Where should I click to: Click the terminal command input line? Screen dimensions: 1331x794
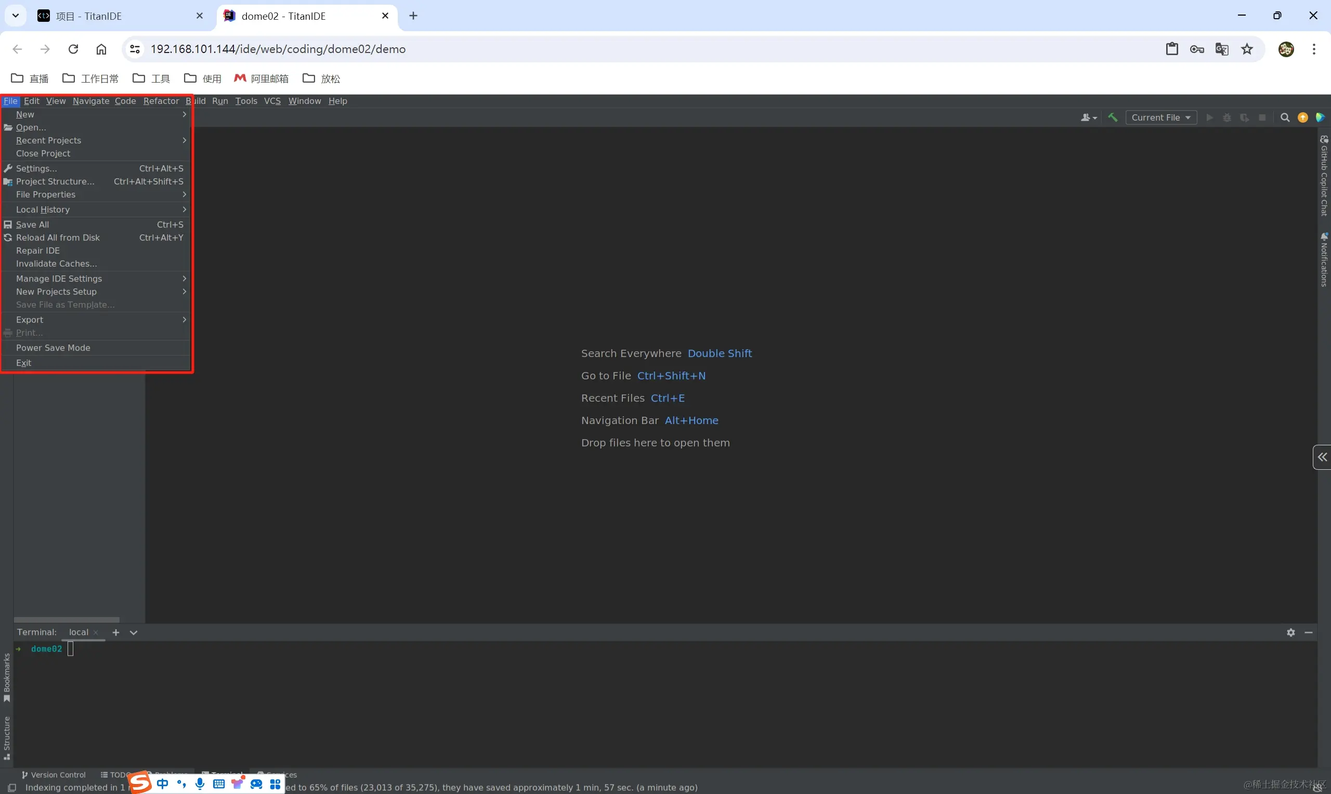click(71, 649)
